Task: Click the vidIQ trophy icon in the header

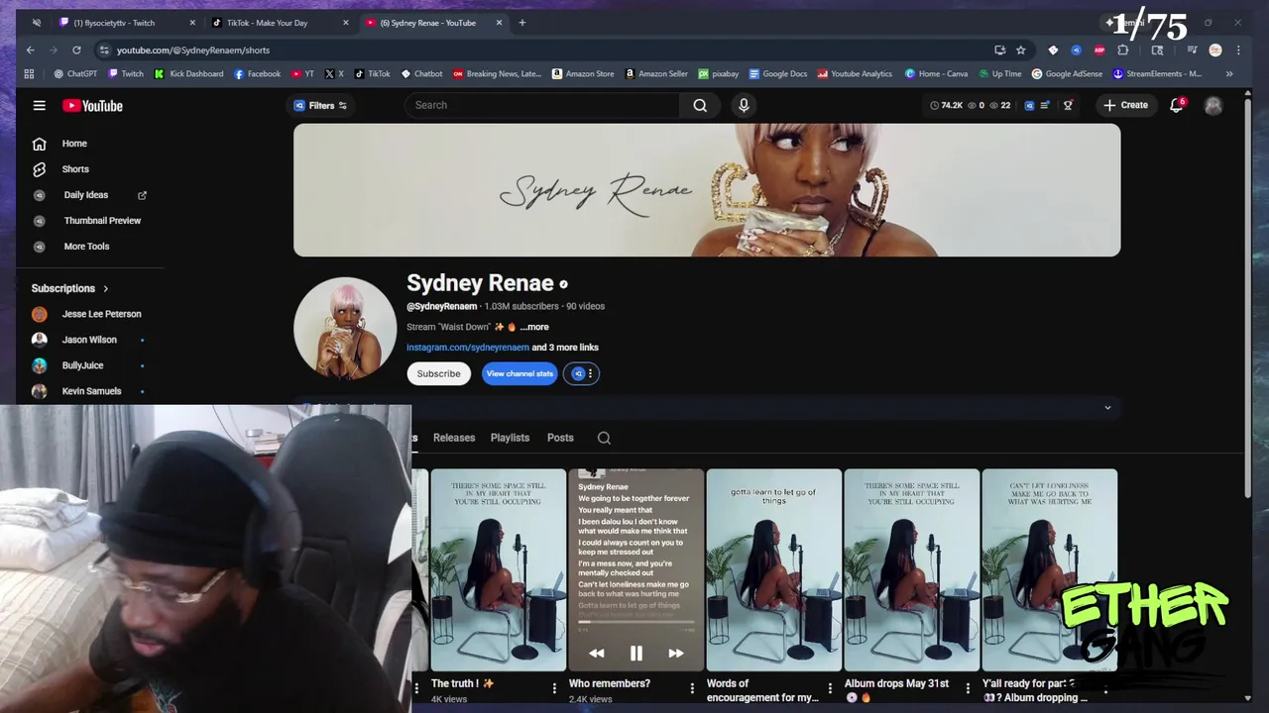Action: click(x=1068, y=105)
